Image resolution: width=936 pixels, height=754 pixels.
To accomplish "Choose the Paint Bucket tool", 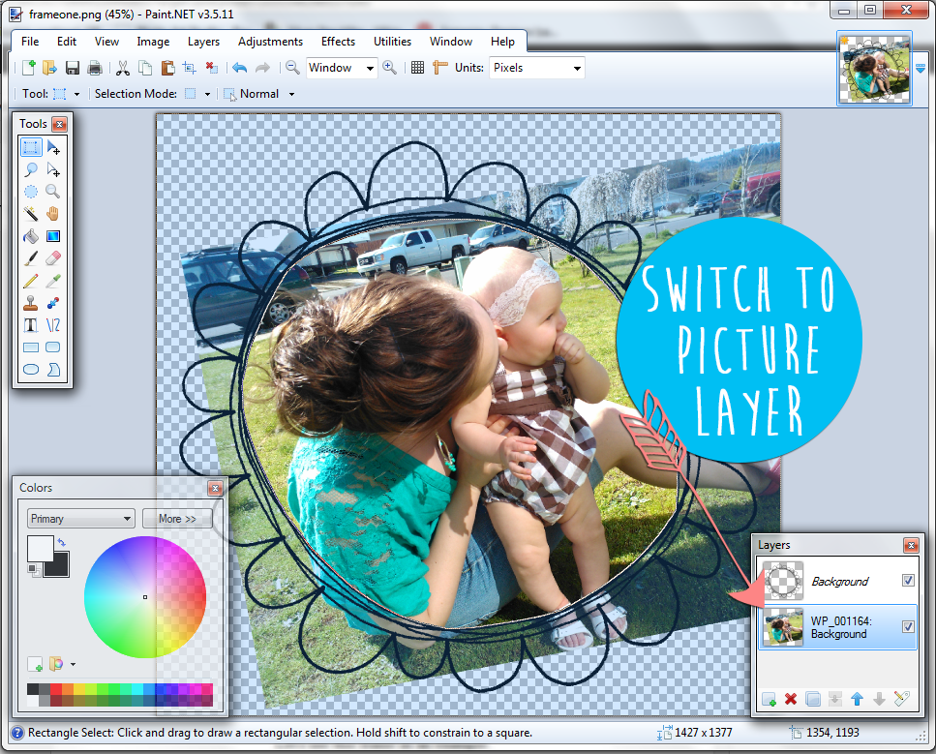I will 31,235.
